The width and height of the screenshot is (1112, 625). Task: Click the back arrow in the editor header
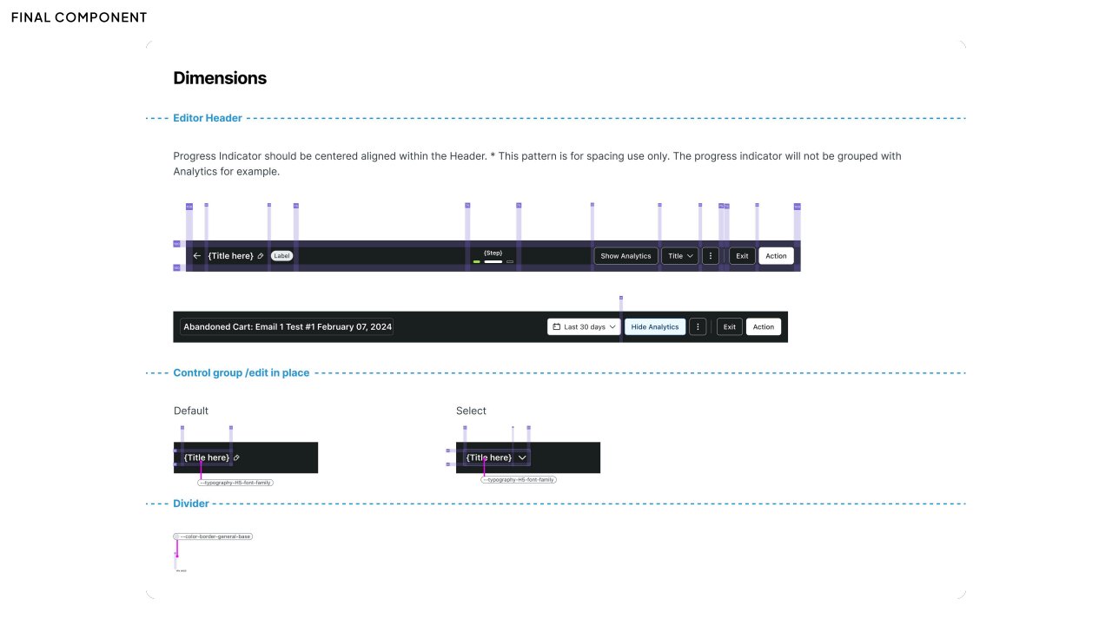197,256
